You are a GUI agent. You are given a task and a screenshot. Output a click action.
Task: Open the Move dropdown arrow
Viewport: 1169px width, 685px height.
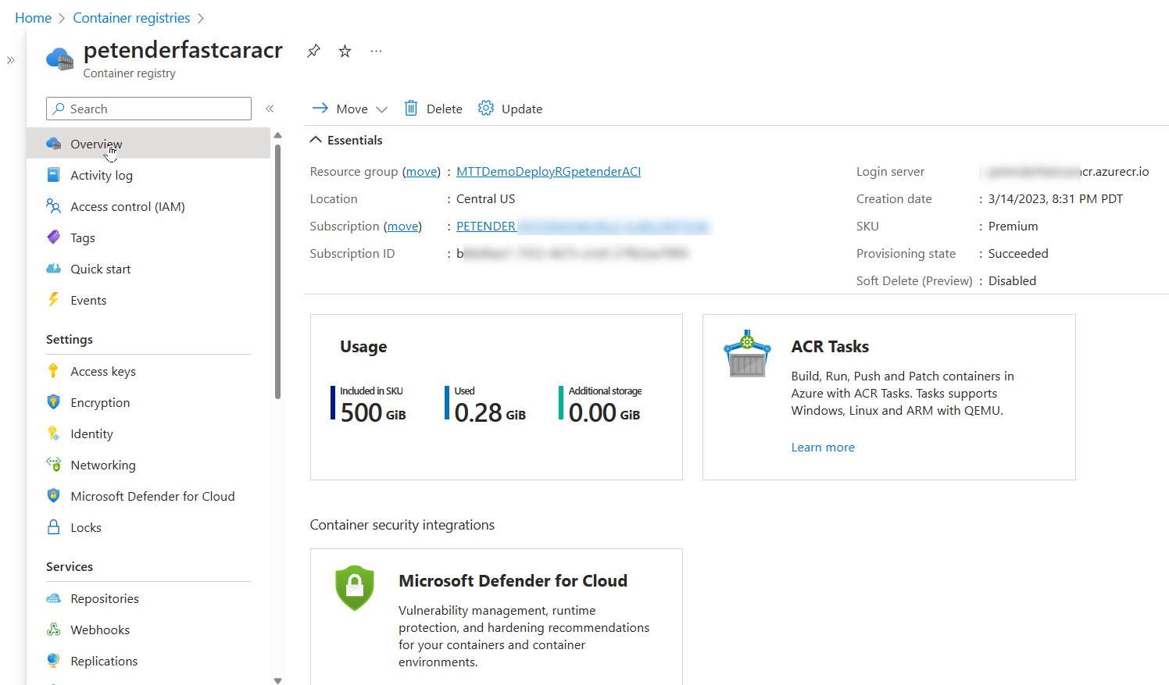tap(381, 109)
